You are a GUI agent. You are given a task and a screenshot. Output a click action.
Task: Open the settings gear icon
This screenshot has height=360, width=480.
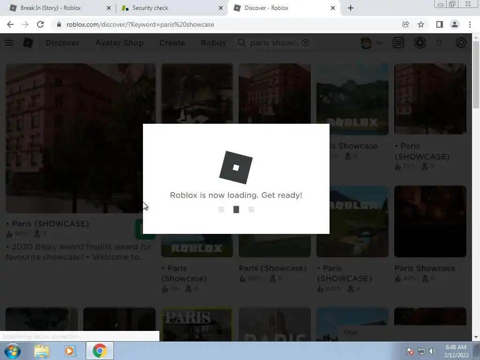pyautogui.click(x=461, y=43)
